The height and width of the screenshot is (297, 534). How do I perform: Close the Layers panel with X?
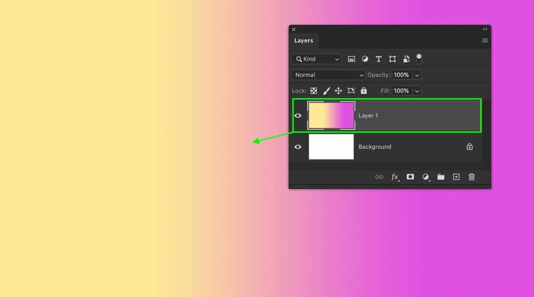point(294,29)
